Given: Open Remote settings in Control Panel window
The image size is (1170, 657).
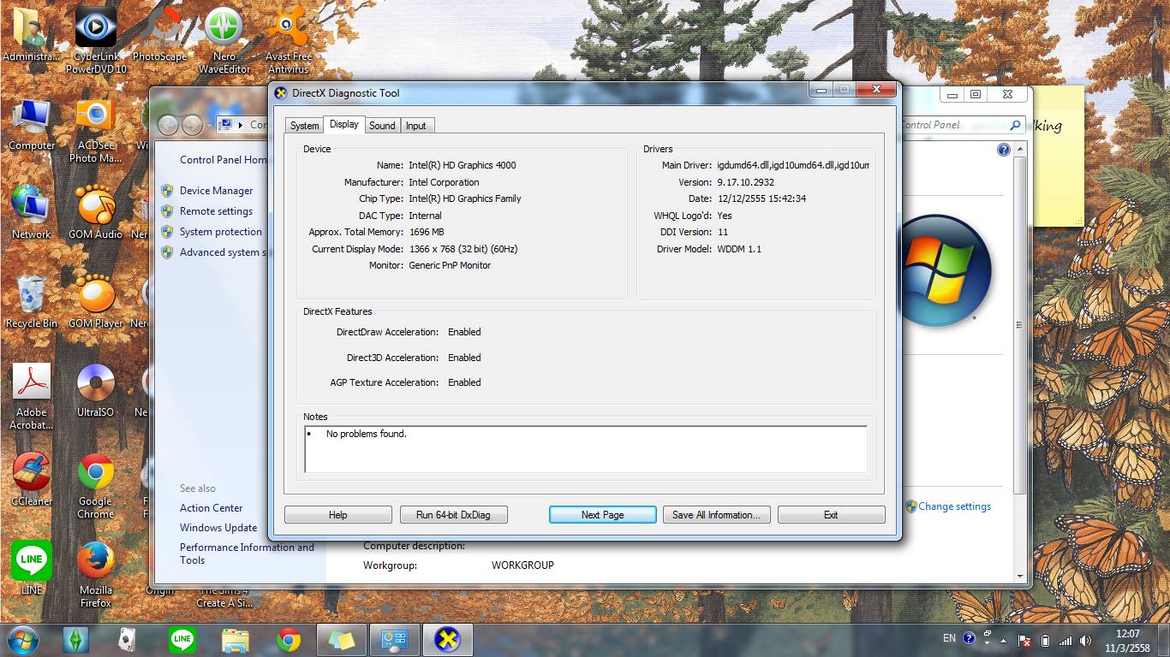Looking at the screenshot, I should coord(216,211).
